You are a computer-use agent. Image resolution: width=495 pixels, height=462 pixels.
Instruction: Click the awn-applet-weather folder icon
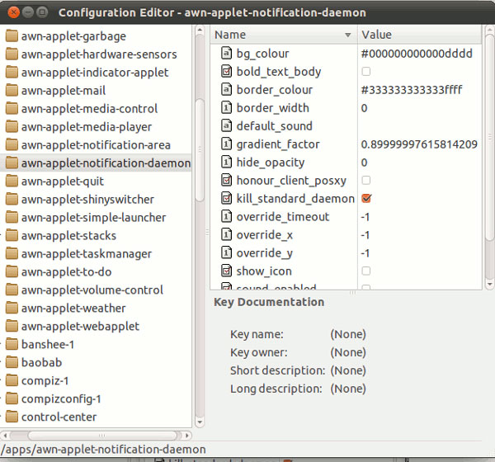(12, 309)
